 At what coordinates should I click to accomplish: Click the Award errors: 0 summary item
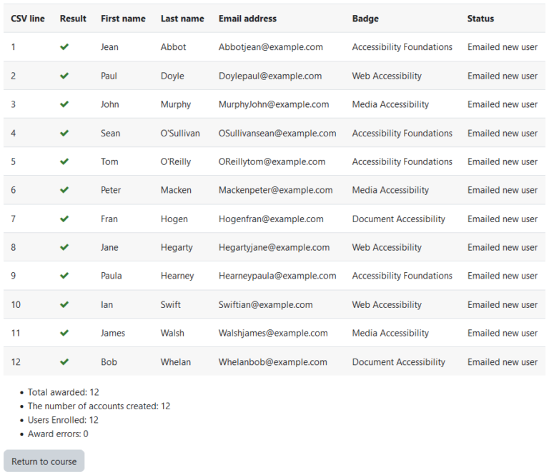(x=58, y=434)
